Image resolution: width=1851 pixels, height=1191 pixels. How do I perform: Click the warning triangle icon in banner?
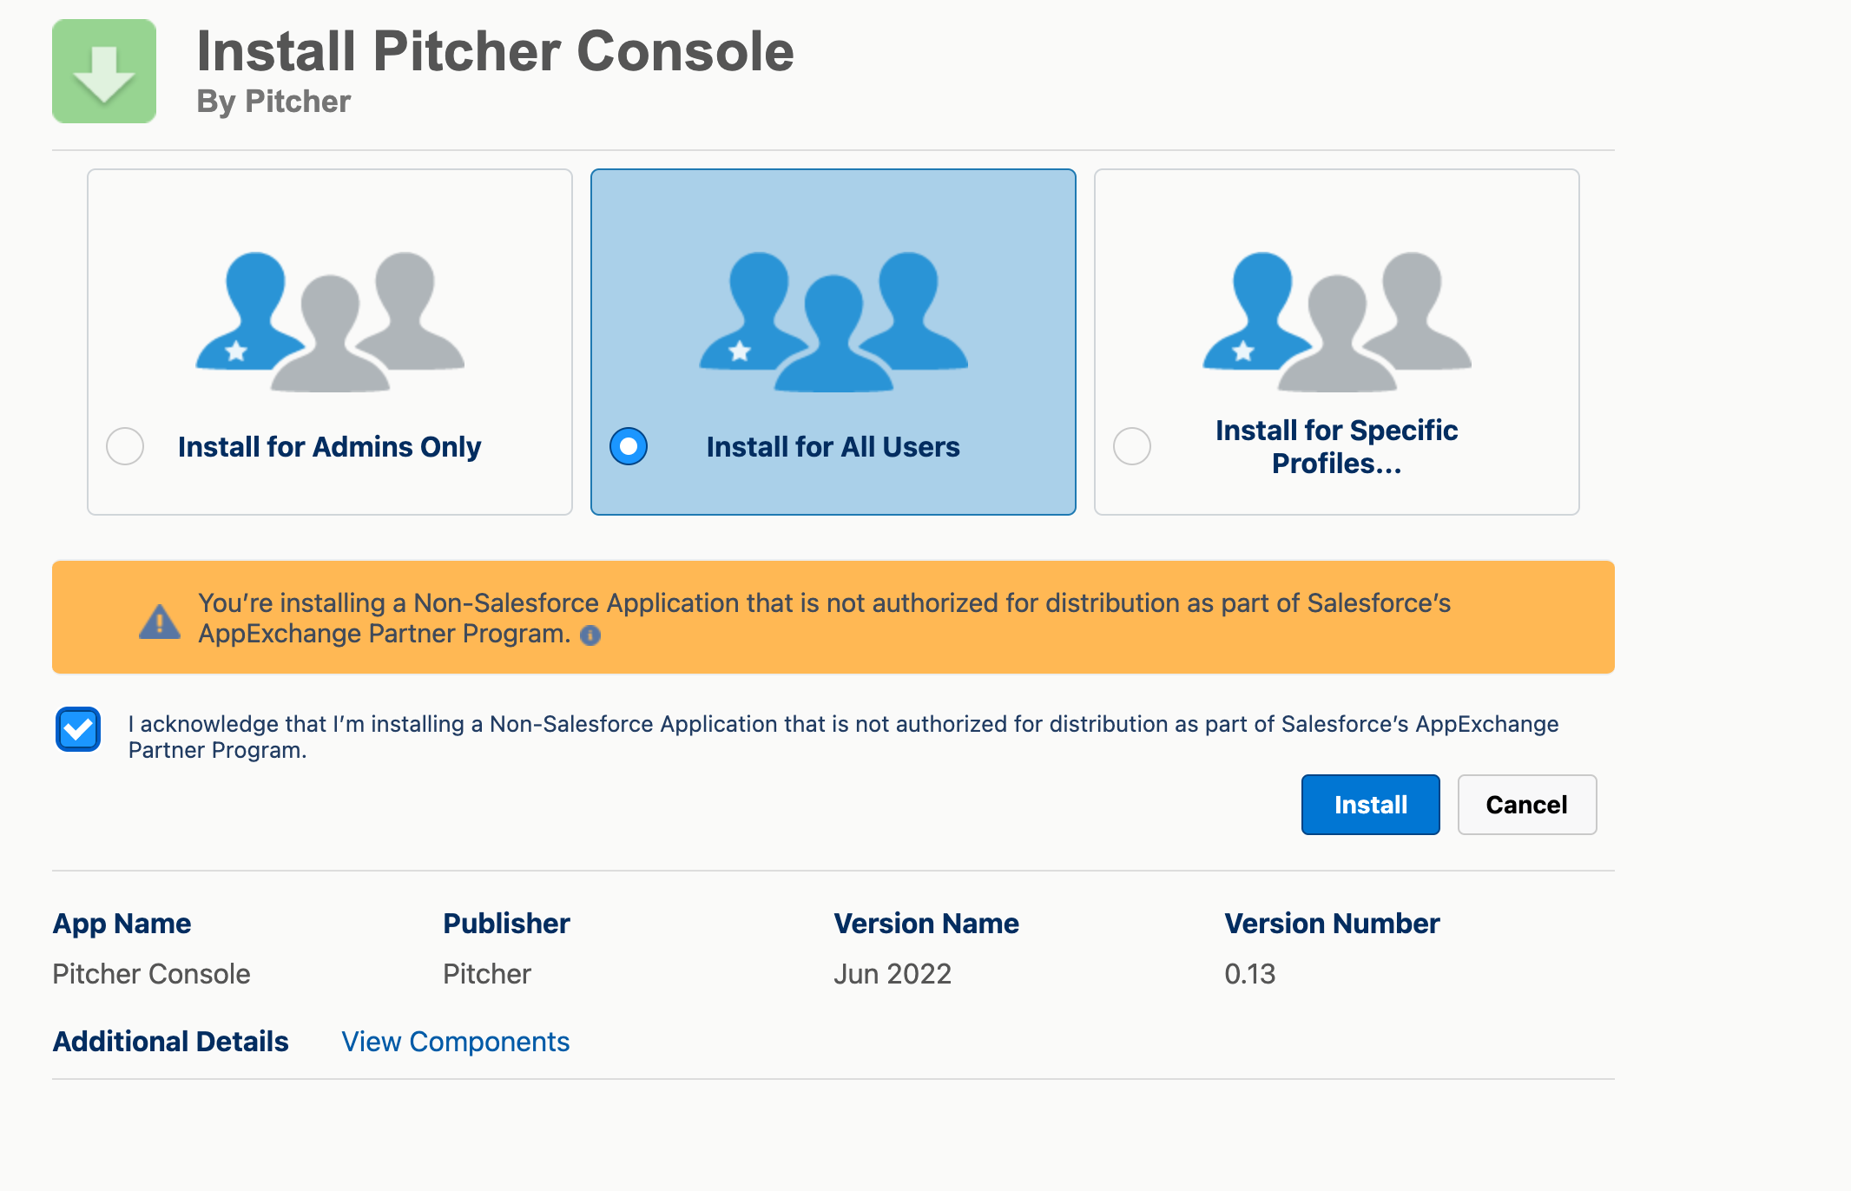(x=160, y=622)
